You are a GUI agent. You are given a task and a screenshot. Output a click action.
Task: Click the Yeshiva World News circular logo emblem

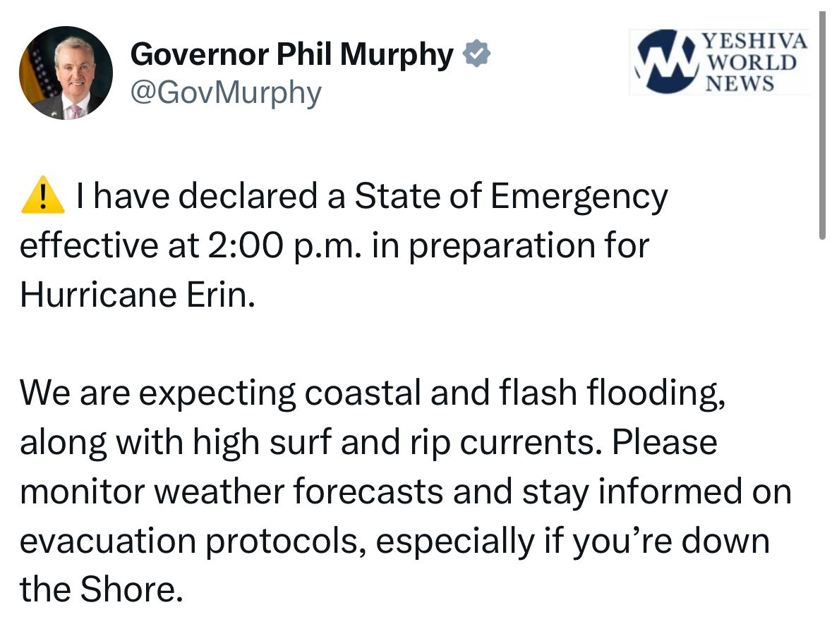point(665,62)
